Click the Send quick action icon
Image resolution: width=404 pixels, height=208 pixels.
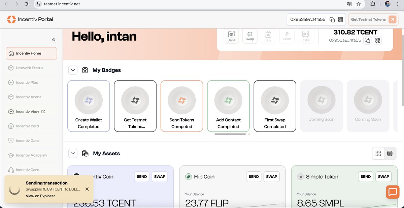click(x=231, y=36)
